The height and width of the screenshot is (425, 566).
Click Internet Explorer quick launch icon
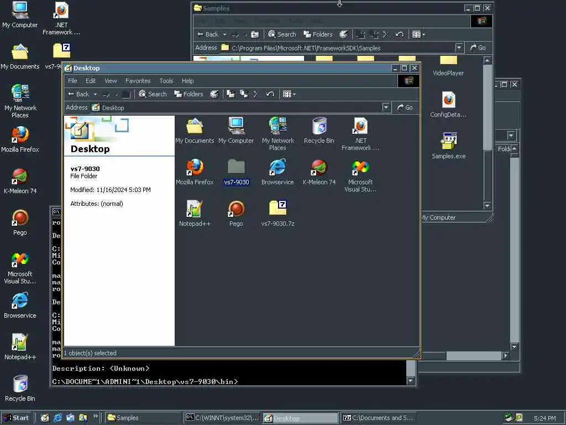(57, 418)
